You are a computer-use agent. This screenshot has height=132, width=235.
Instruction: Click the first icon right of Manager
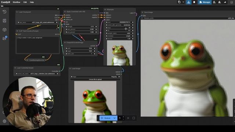click(x=214, y=2)
